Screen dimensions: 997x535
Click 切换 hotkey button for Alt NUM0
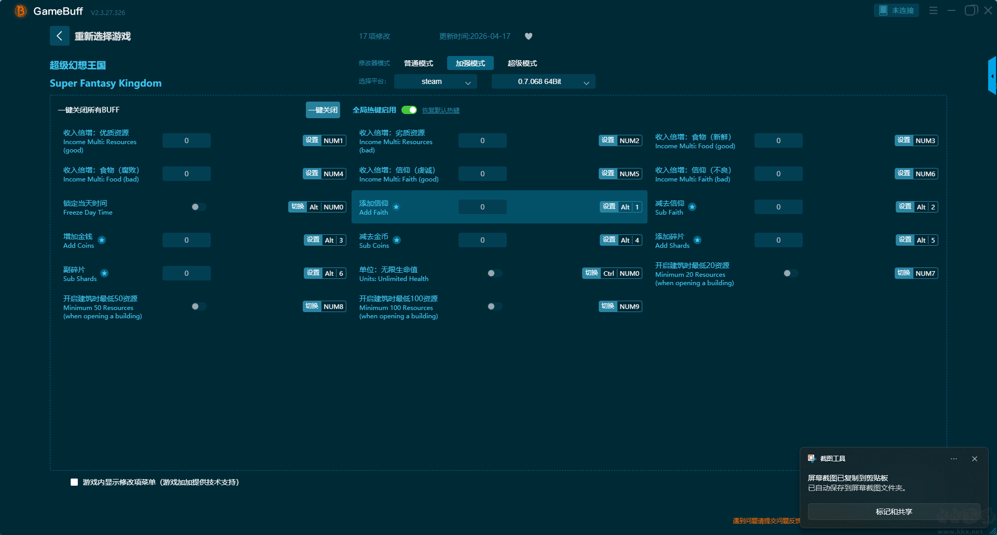point(298,207)
